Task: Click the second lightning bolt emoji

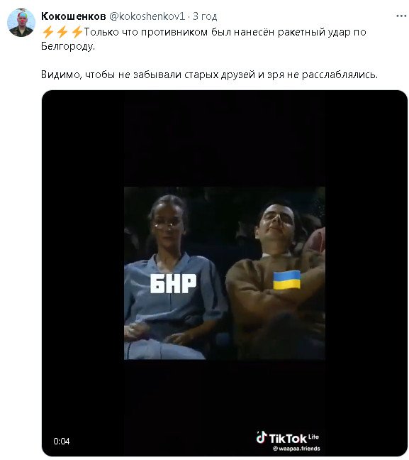Action: (62, 32)
